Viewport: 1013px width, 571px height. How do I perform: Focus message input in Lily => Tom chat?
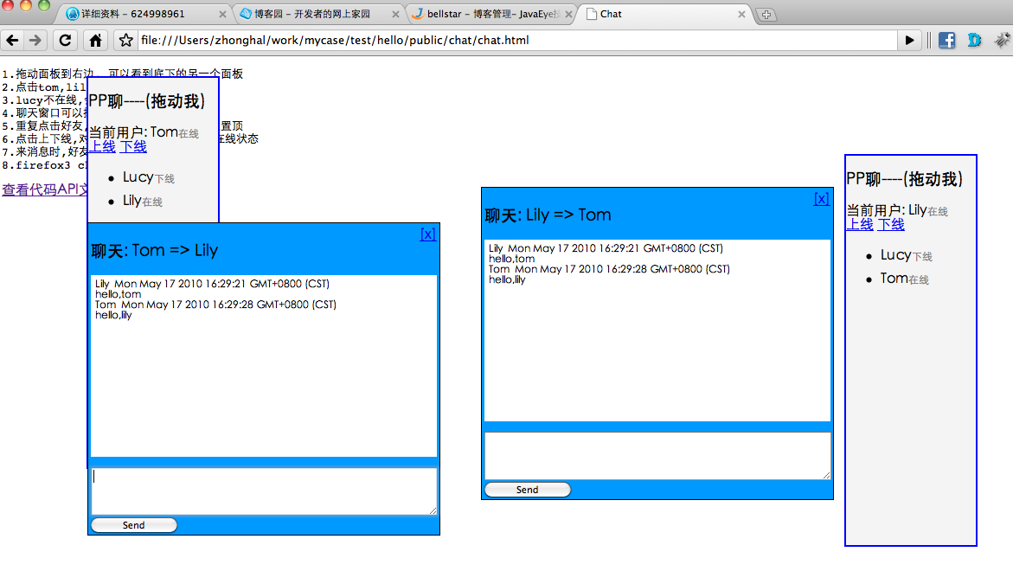point(657,456)
